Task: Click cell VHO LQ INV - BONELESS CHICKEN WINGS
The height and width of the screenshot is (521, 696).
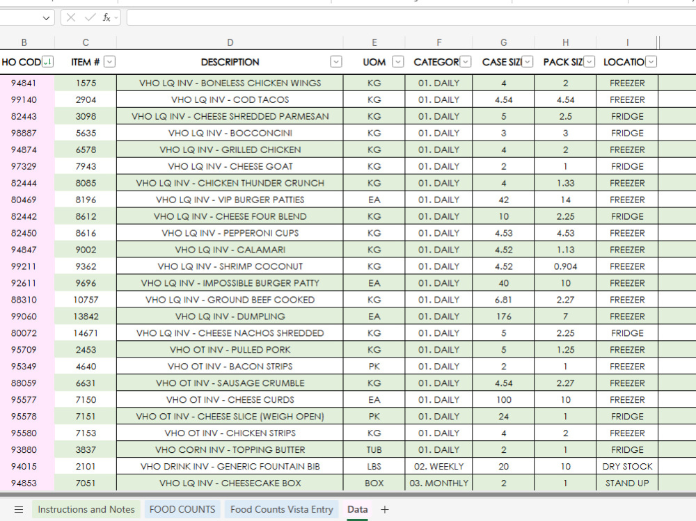Action: pyautogui.click(x=230, y=83)
